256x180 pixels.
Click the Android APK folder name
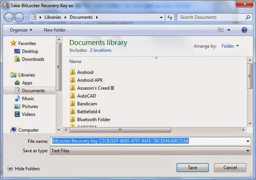(90, 80)
